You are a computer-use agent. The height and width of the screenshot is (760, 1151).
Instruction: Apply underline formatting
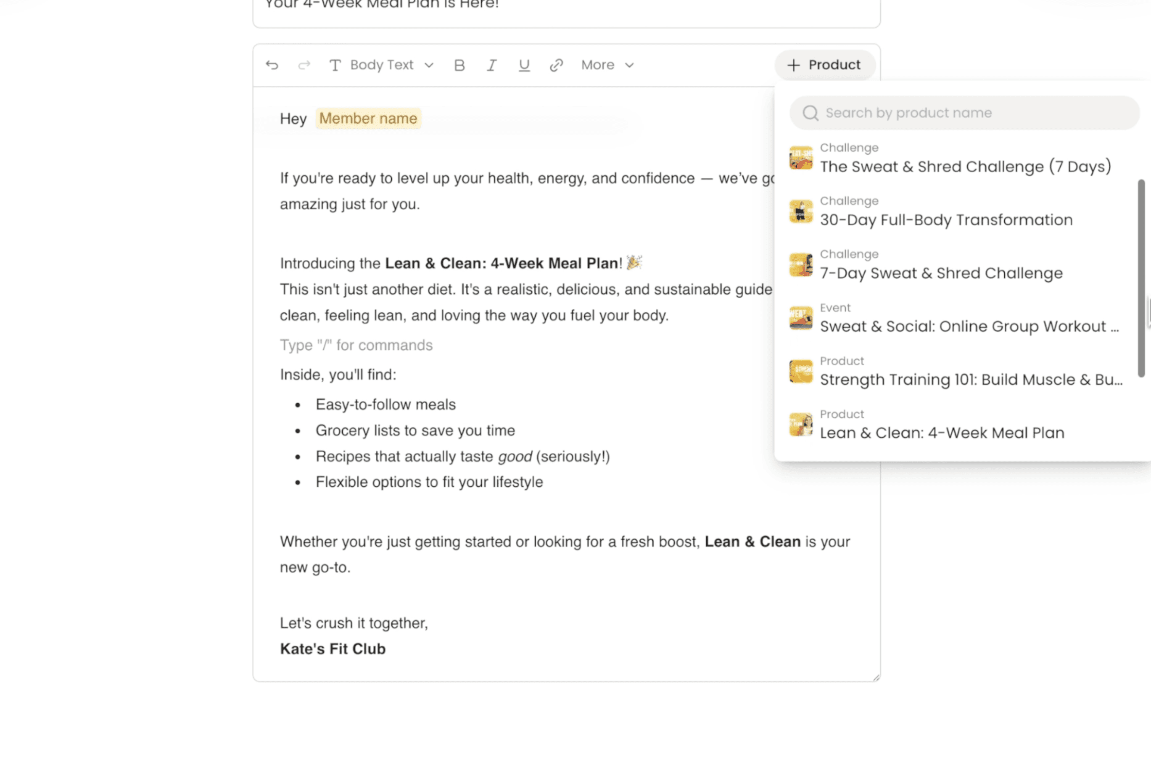[524, 65]
